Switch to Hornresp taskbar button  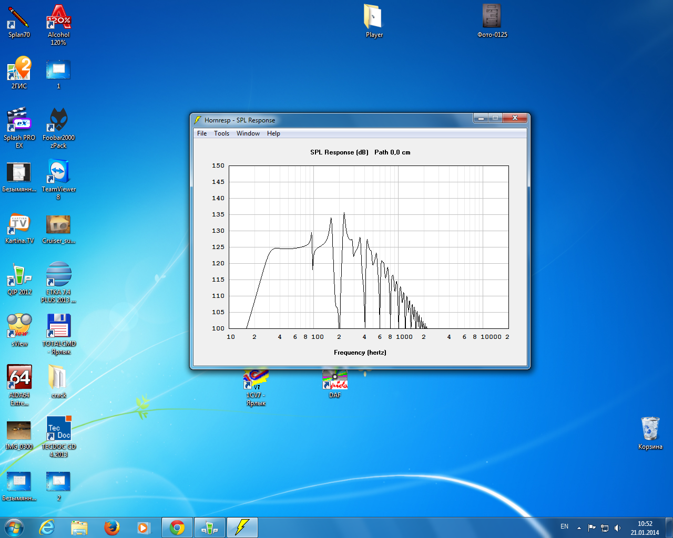tap(242, 527)
